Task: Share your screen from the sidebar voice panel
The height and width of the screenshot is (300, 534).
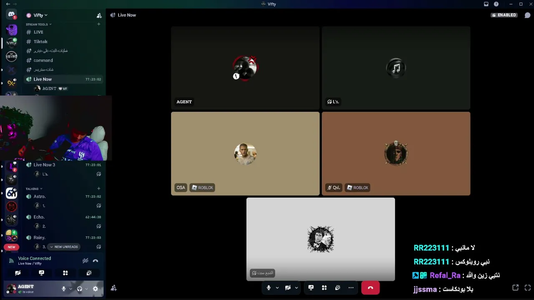Action: (41, 273)
